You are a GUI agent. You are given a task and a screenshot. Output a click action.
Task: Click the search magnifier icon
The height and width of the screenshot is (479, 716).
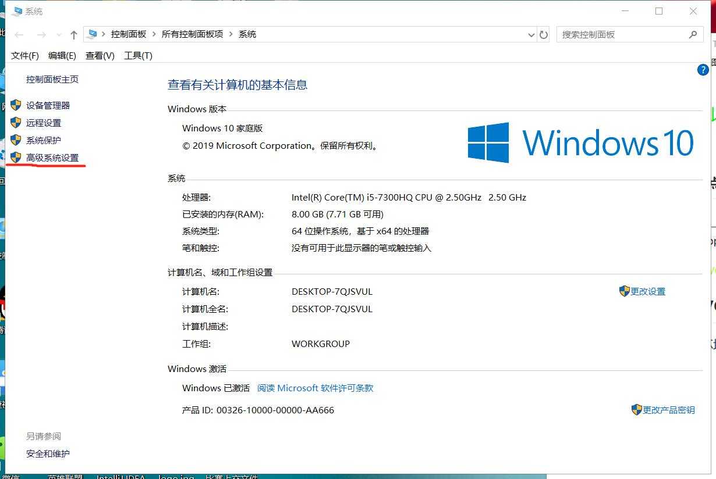coord(693,35)
